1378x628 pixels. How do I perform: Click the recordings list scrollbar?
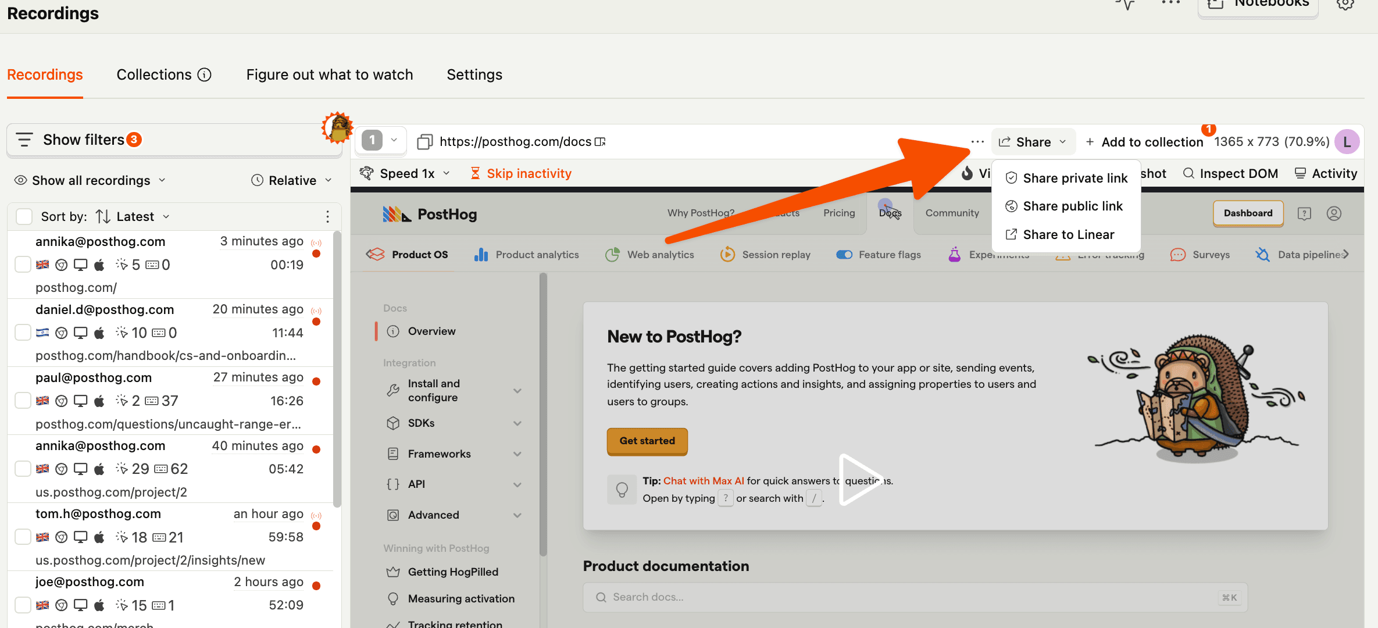tap(337, 369)
